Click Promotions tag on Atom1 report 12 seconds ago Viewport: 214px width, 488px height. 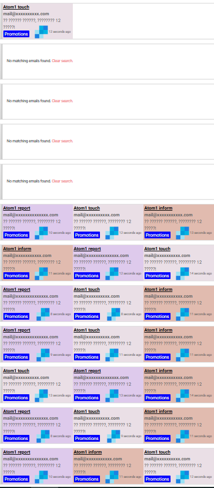click(87, 276)
